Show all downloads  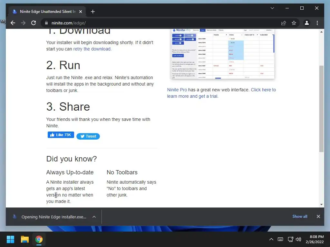point(300,216)
